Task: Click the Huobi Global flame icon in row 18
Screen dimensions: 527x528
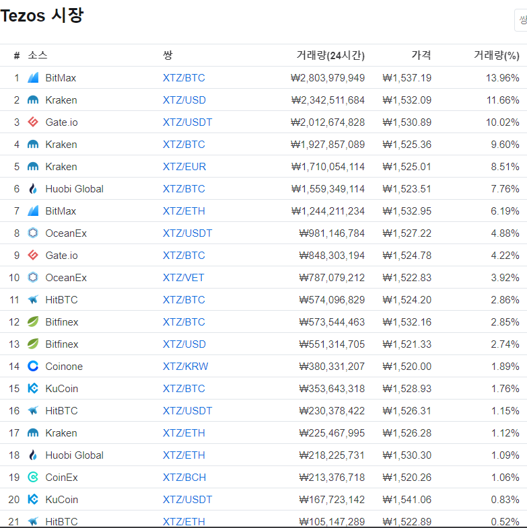Action: click(33, 455)
